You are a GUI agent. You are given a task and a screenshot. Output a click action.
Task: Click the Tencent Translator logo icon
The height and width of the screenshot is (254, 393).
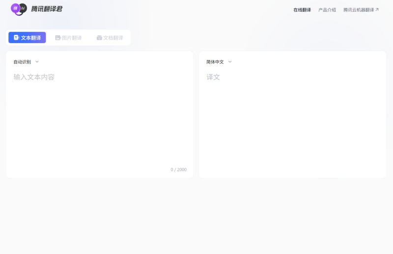[x=19, y=9]
